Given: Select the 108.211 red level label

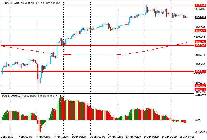Looking at the screenshot, I should [200, 71].
